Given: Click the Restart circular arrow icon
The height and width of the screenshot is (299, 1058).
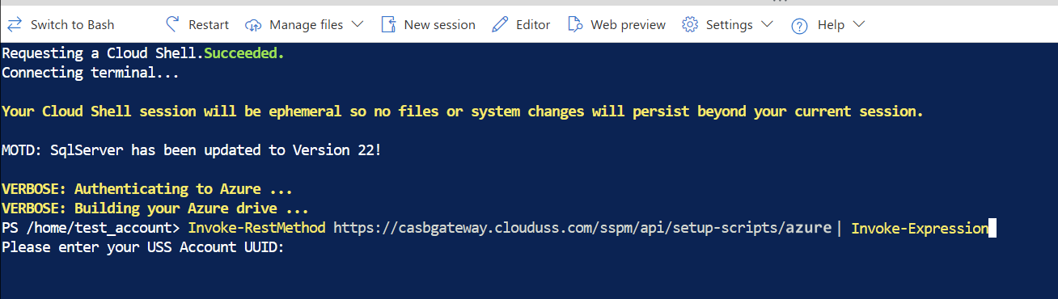Looking at the screenshot, I should point(172,24).
